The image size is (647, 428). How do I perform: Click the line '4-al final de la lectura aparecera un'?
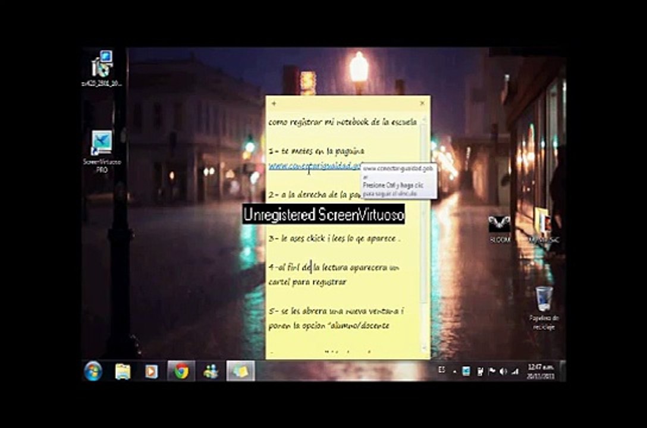pos(334,267)
